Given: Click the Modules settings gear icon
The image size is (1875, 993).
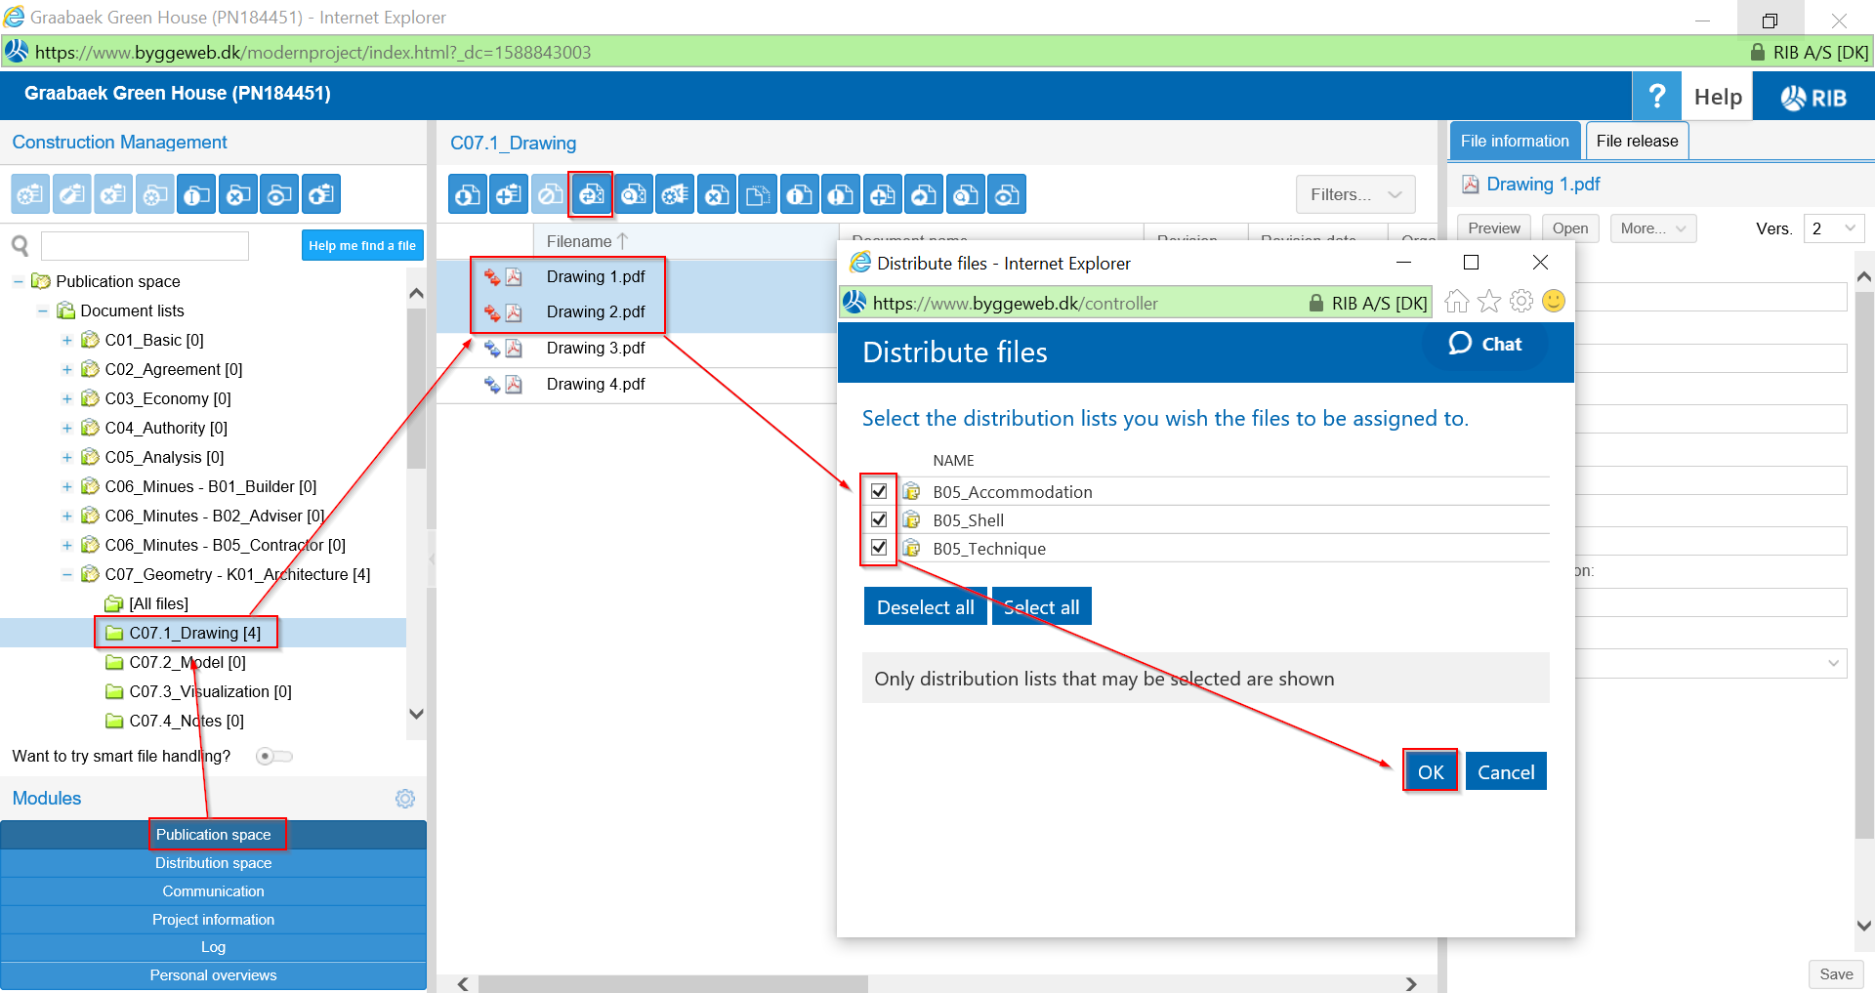Looking at the screenshot, I should [x=405, y=799].
